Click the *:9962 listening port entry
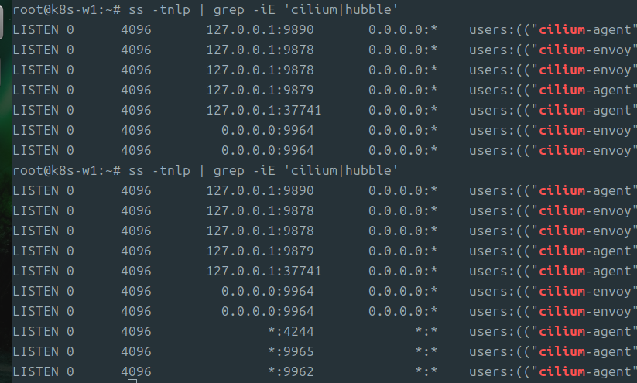Viewport: 637px width, 383px height. 291,371
